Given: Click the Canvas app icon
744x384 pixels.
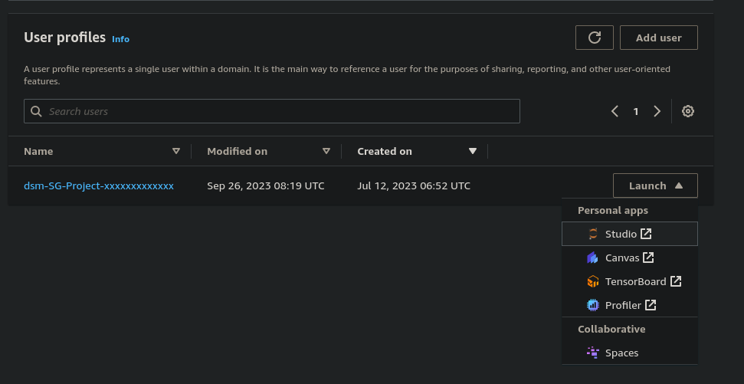Looking at the screenshot, I should click(592, 258).
